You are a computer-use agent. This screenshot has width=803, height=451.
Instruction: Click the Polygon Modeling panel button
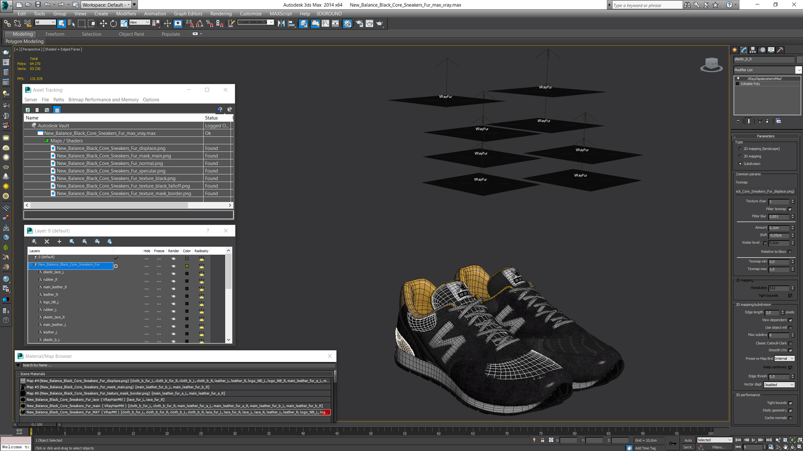24,41
